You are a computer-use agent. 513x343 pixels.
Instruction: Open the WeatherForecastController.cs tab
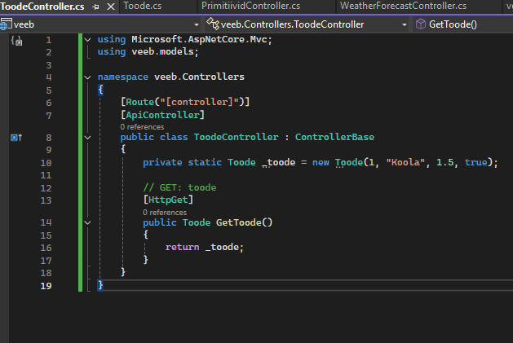pyautogui.click(x=402, y=7)
